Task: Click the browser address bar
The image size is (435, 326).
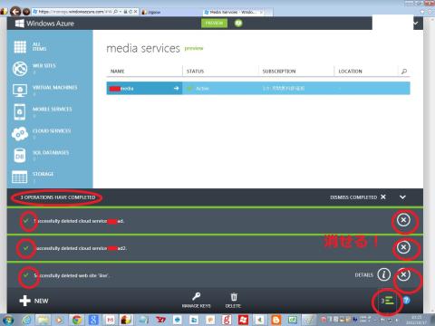Action: pyautogui.click(x=72, y=12)
